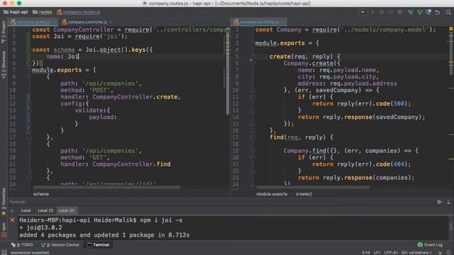Click cursor position 5:14 in status bar
Viewport: 454px width, 255px height.
coord(366,252)
